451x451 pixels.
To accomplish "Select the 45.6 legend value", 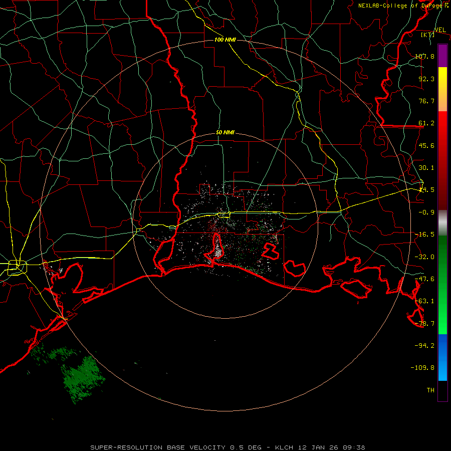I will coord(426,145).
